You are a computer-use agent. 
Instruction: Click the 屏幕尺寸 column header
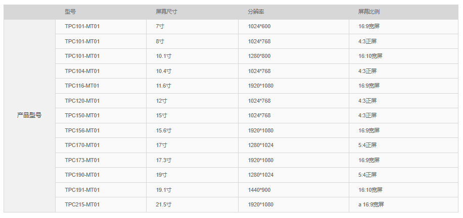coord(166,12)
